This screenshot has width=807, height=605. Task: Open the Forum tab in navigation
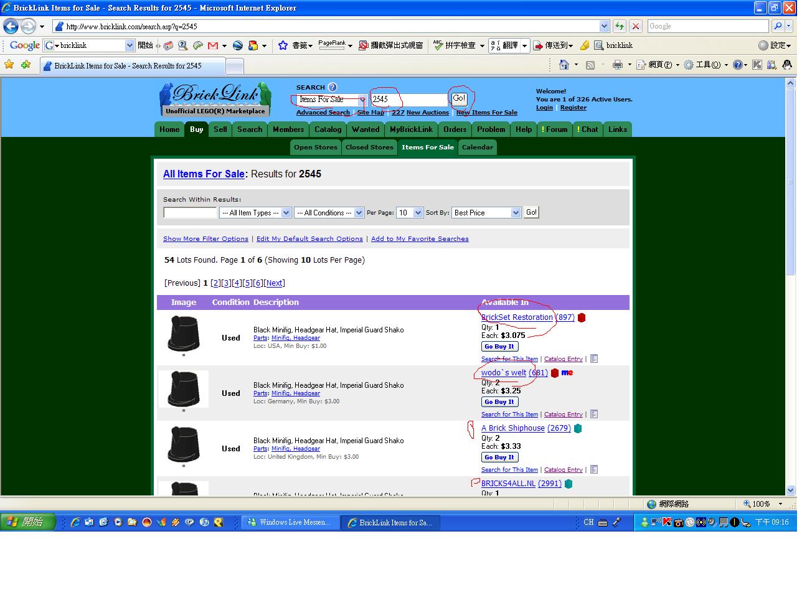pyautogui.click(x=554, y=129)
